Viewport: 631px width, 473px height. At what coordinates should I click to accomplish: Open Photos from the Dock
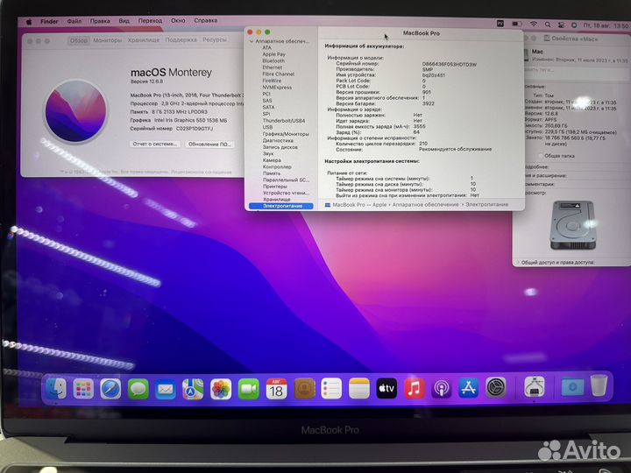click(221, 389)
